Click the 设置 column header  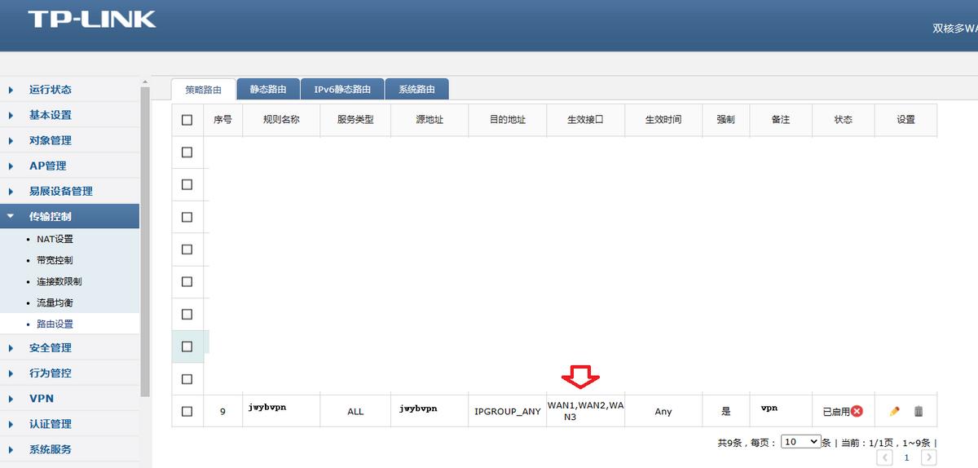point(905,120)
